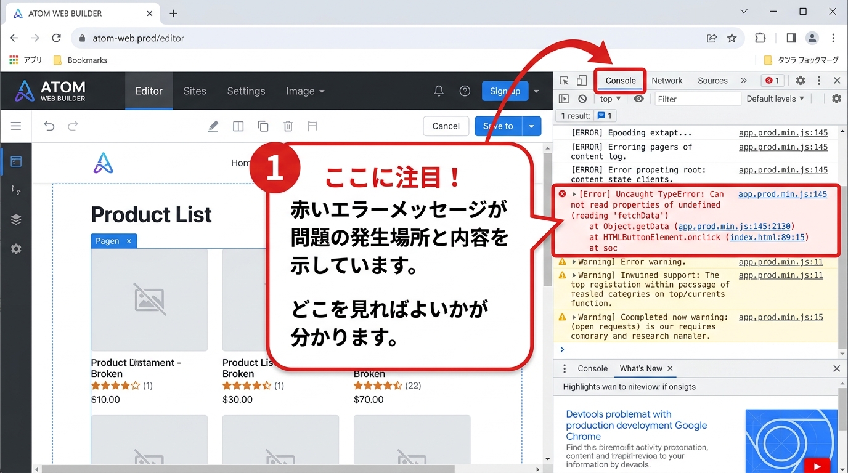The image size is (848, 473).
Task: Click the undo arrow in editor toolbar
Action: pos(49,126)
